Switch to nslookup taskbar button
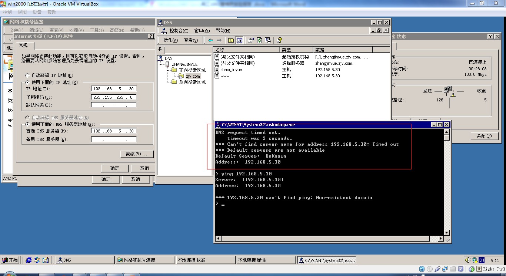The height and width of the screenshot is (276, 506). (x=327, y=260)
